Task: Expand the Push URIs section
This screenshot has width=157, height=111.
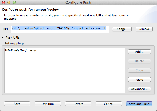Action: [x=2, y=38]
